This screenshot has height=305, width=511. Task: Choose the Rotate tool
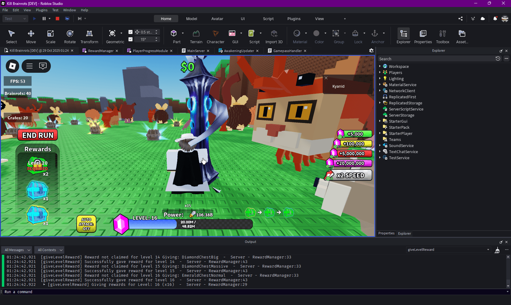pyautogui.click(x=70, y=36)
